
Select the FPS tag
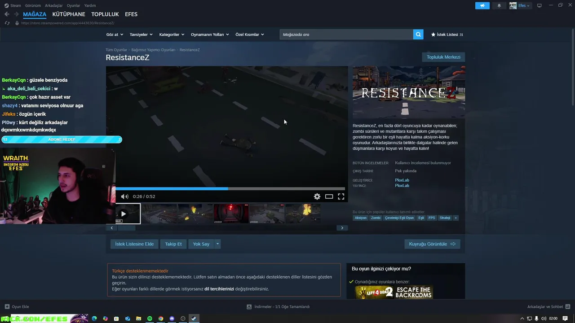click(x=432, y=218)
